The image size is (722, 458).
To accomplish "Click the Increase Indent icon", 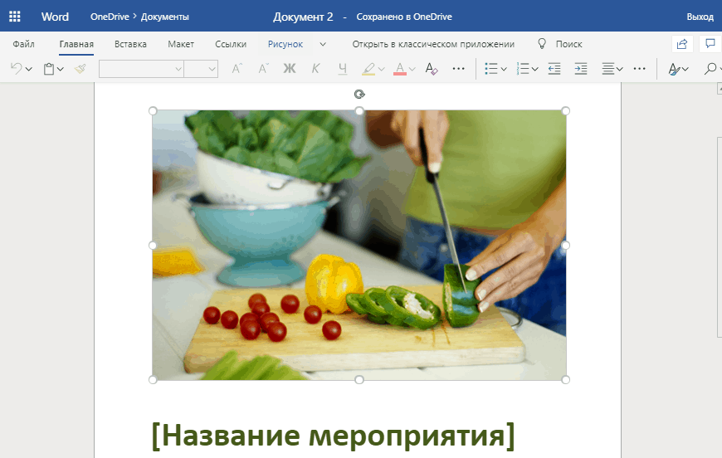I will tap(581, 69).
